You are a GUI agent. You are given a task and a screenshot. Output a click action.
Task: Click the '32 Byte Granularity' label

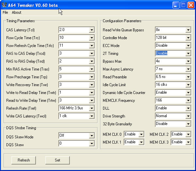(117, 124)
